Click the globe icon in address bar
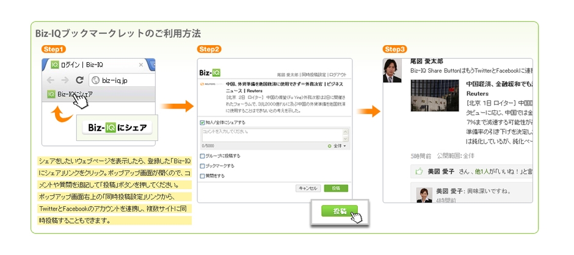Image resolution: width=574 pixels, height=255 pixels. pyautogui.click(x=95, y=80)
